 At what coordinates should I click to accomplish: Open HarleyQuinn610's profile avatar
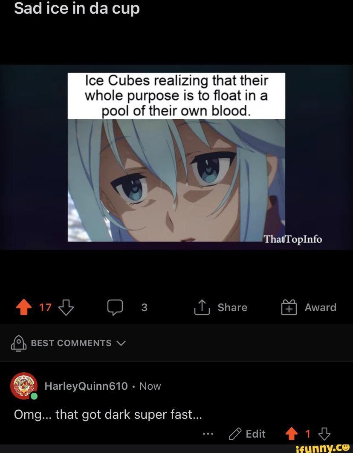point(24,386)
